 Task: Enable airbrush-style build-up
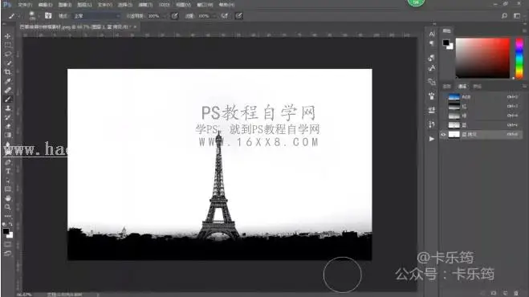(x=224, y=16)
